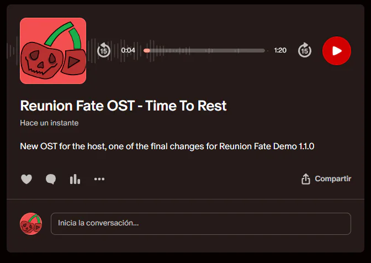The image size is (371, 263).
Task: Focus the "Inicia la conversación..." comment field
Action: pos(201,224)
